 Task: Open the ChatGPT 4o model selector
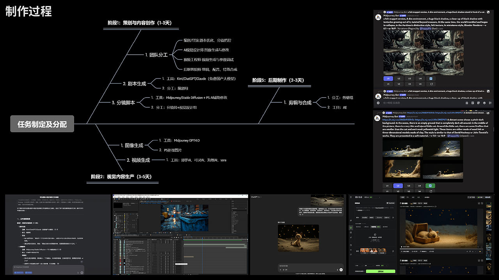click(257, 197)
